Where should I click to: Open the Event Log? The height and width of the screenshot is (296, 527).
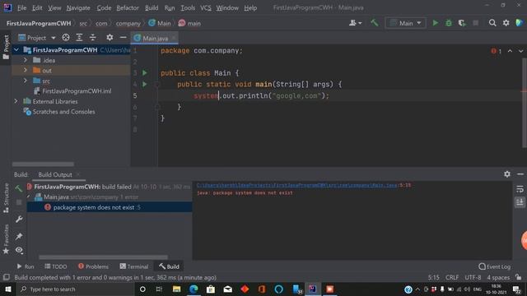(x=495, y=266)
